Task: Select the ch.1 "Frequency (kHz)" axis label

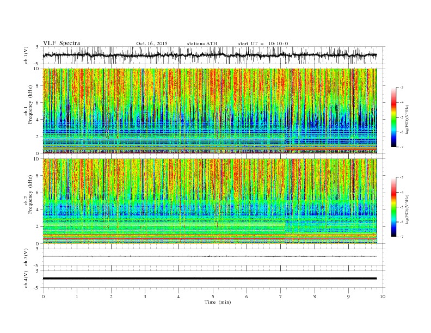Action: (30, 104)
